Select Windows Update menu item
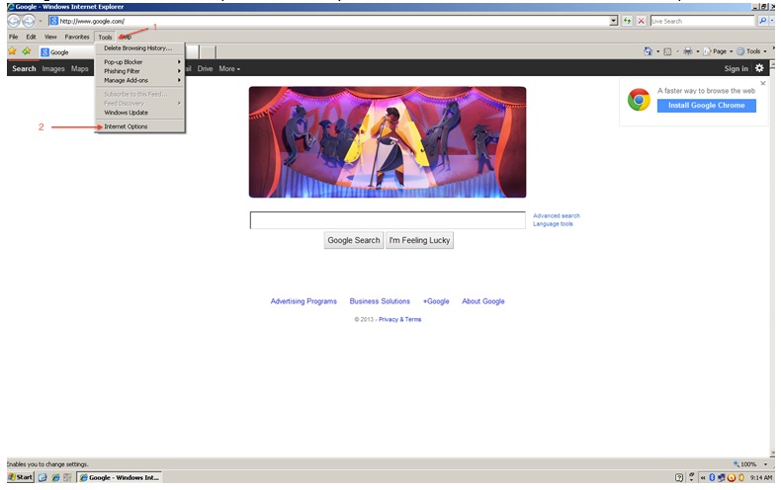The height and width of the screenshot is (490, 781). point(140,113)
